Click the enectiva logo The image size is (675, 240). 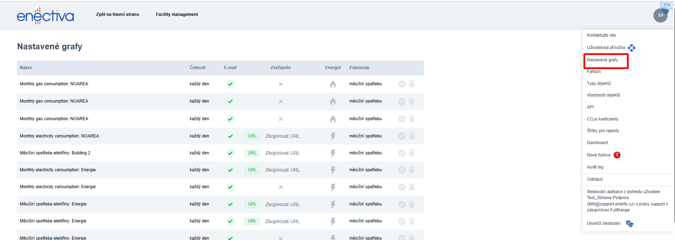[x=45, y=16]
